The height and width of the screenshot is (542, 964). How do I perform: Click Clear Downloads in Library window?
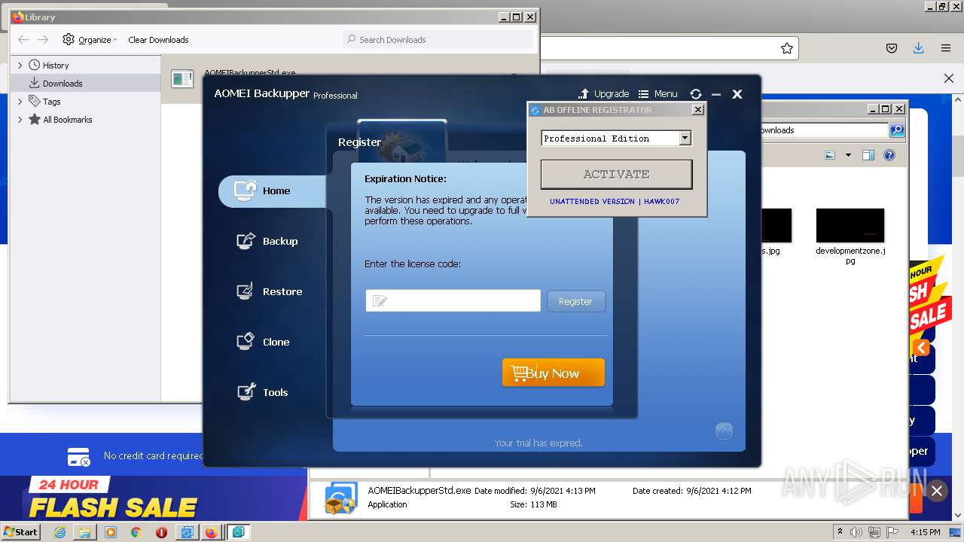pyautogui.click(x=158, y=40)
